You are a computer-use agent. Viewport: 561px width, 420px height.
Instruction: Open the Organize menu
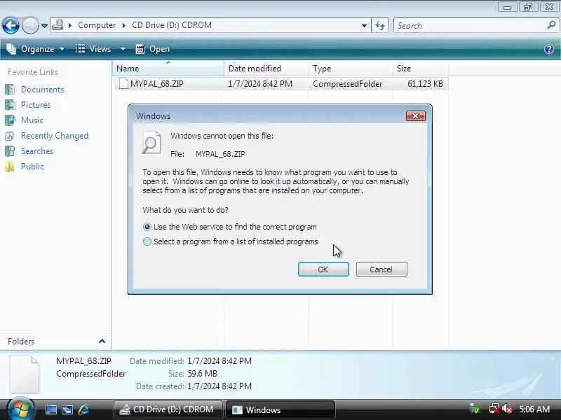36,49
